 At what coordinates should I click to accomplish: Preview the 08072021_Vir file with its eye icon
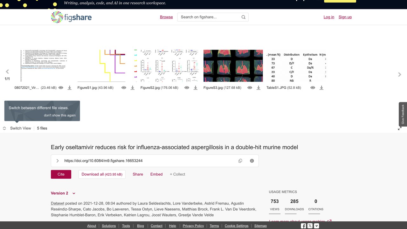(x=61, y=88)
